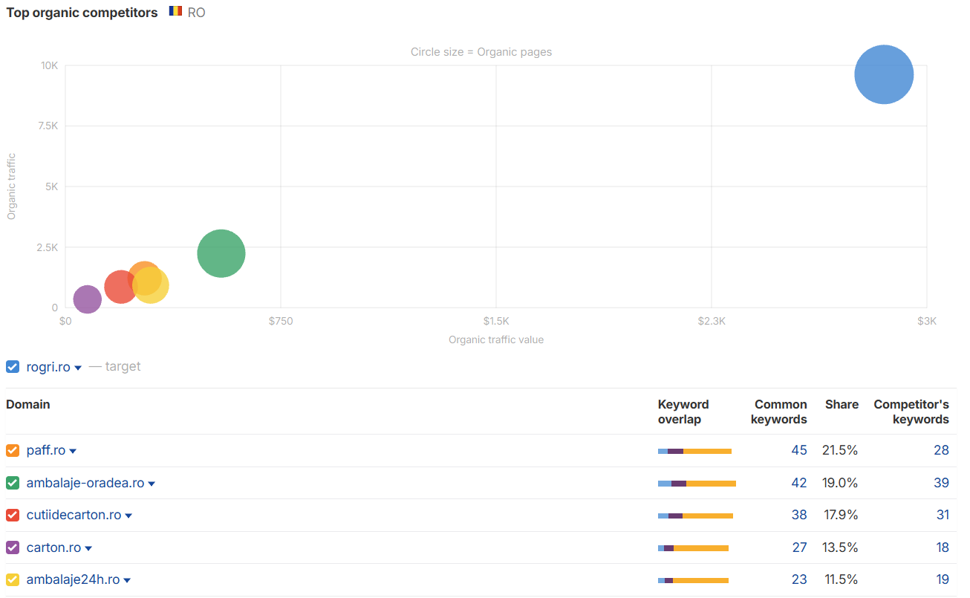Click the keyword overlap bar for ambalaje-oradea.ro
970x598 pixels.
click(697, 484)
